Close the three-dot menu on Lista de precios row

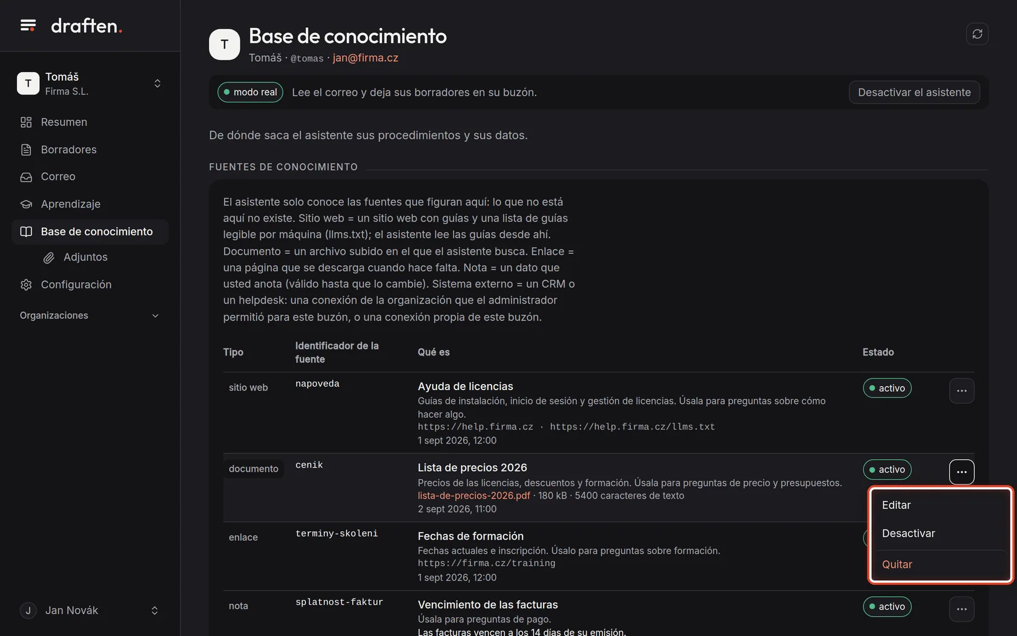coord(961,472)
